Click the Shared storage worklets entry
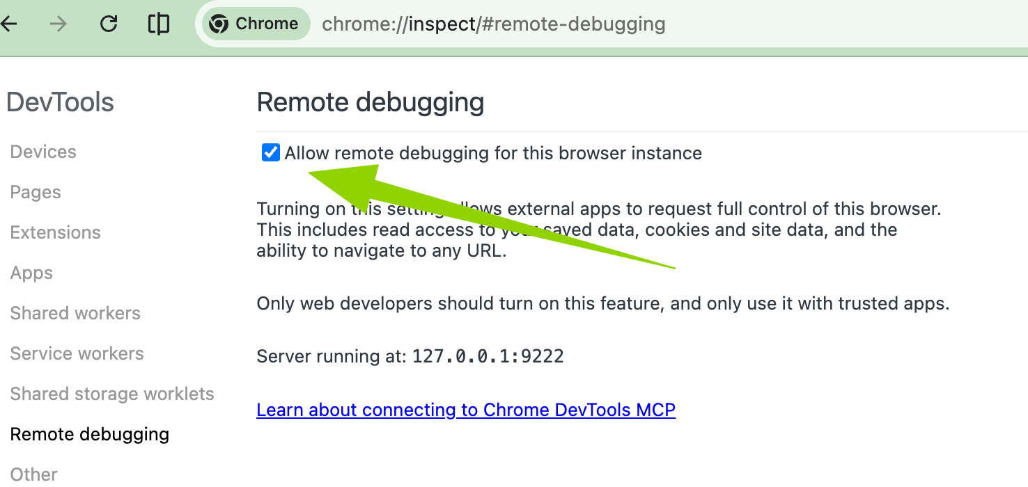Viewport: 1028px width, 487px height. pos(112,394)
